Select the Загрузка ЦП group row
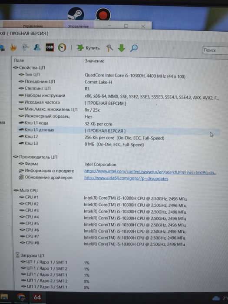Viewport: 228px width, 304px height. [30, 255]
